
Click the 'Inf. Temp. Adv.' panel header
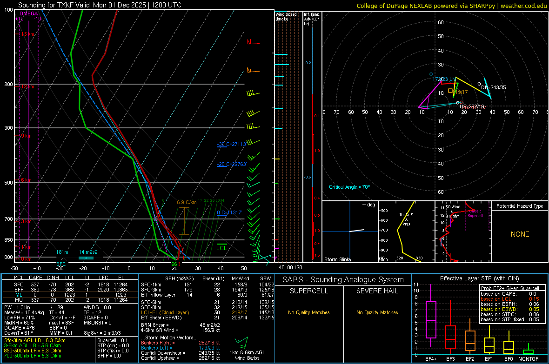[312, 19]
